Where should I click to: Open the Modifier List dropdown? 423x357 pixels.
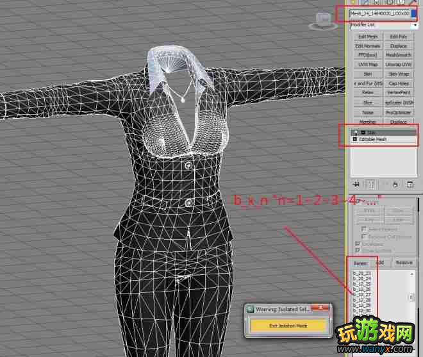pyautogui.click(x=382, y=25)
